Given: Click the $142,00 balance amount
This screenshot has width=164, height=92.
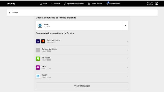Looking at the screenshot, I should 150,3.
